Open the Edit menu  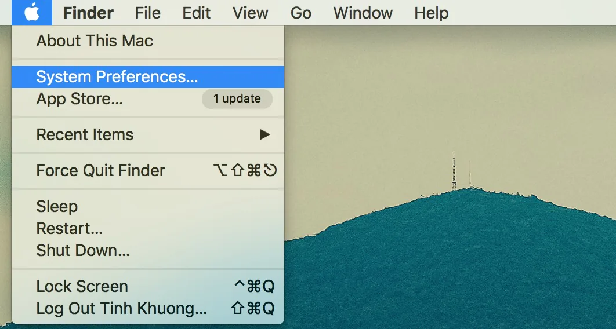[197, 13]
